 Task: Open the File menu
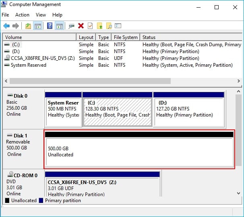[x=5, y=15]
